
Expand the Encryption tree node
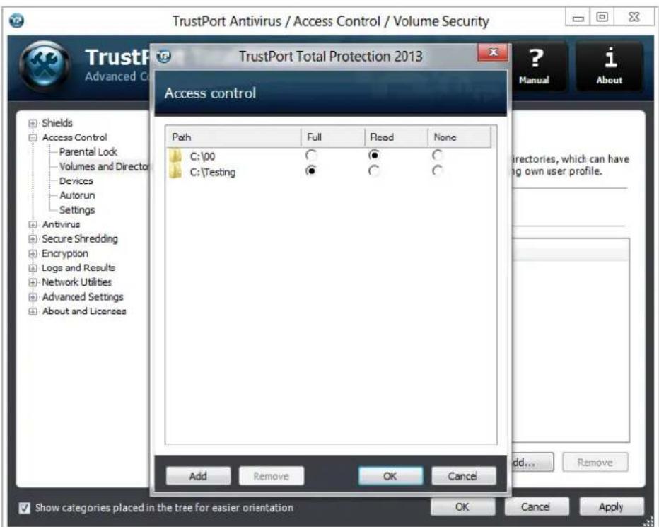point(33,254)
